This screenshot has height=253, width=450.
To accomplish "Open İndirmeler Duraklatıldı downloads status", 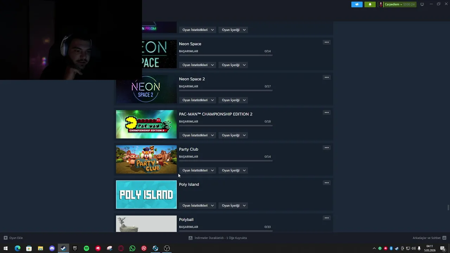I will coord(218,238).
